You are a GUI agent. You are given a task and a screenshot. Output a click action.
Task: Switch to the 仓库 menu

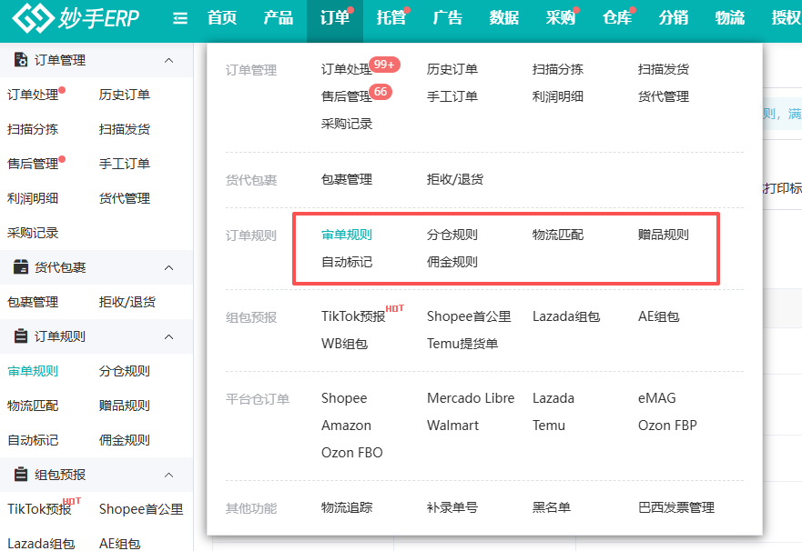point(617,16)
